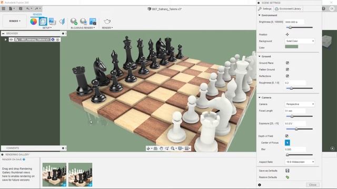Open the Camera Perspective dropdown
This screenshot has width=337, height=189.
300,104
